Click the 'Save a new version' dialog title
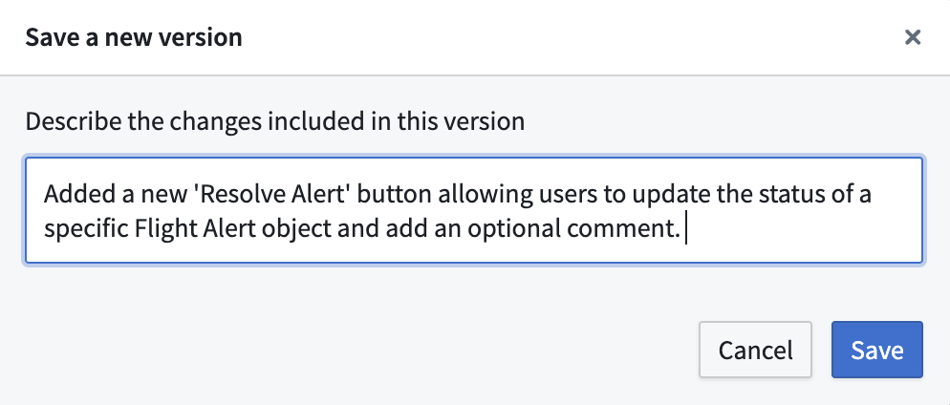 point(134,37)
